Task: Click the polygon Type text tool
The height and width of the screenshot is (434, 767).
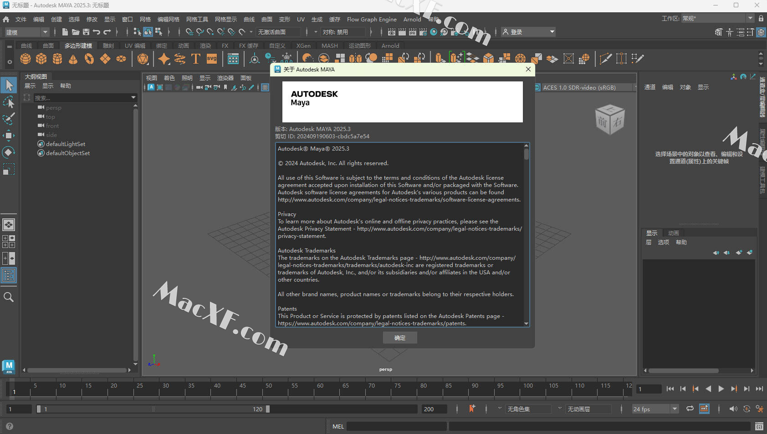Action: (195, 59)
